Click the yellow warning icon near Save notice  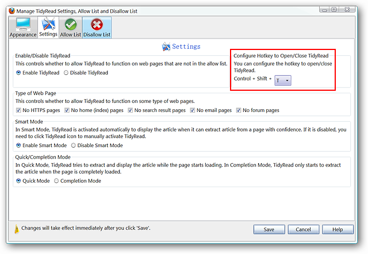[17, 229]
